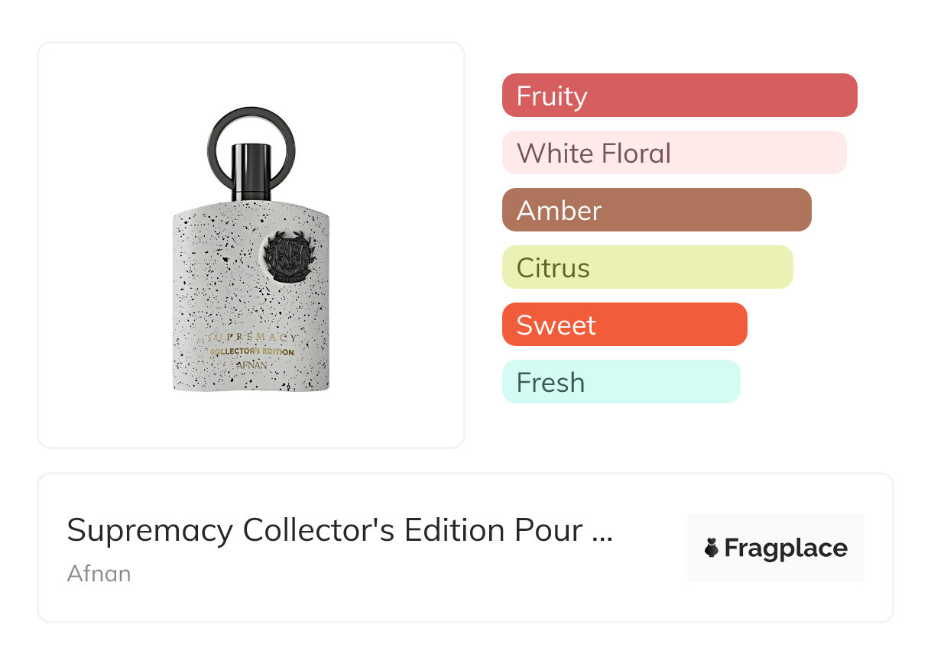Click the word Fruity in the red bar
Screen dimensions: 931x660
click(x=552, y=96)
